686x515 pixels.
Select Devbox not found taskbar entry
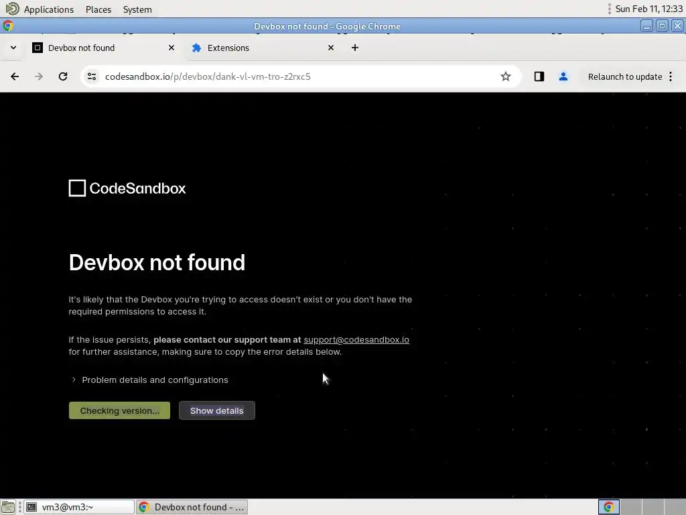(192, 507)
